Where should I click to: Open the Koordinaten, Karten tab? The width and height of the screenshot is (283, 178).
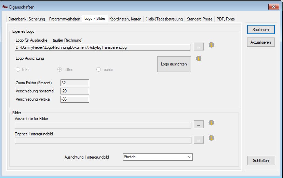pos(126,19)
